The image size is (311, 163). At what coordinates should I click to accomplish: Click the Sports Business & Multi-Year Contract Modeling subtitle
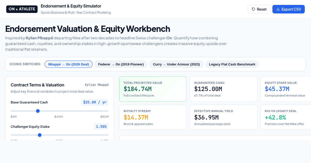(x=76, y=13)
